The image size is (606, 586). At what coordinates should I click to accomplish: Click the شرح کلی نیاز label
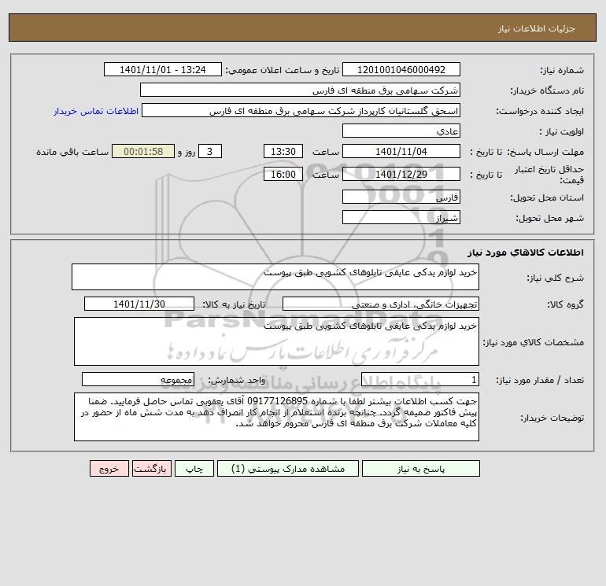(556, 278)
